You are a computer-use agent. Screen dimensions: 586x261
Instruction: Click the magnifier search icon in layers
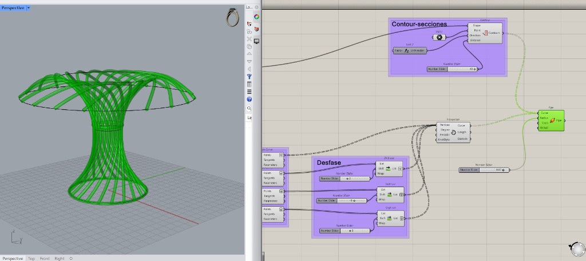point(250,108)
